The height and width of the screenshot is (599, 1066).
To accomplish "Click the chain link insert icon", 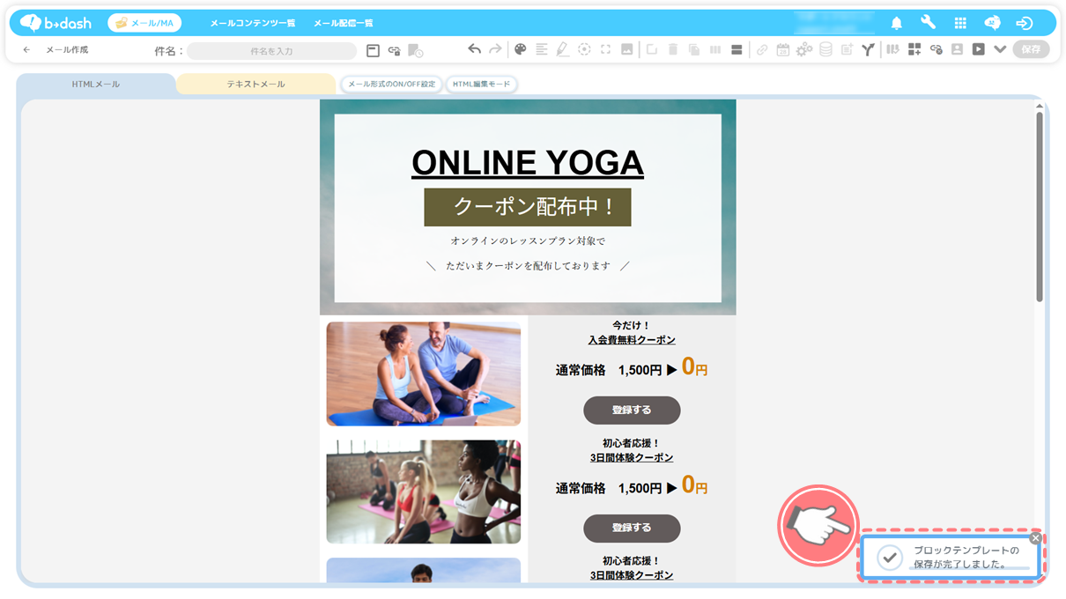I will (762, 49).
